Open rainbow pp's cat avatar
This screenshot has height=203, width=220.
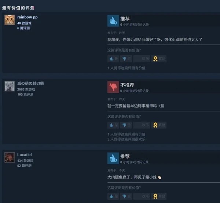point(10,20)
